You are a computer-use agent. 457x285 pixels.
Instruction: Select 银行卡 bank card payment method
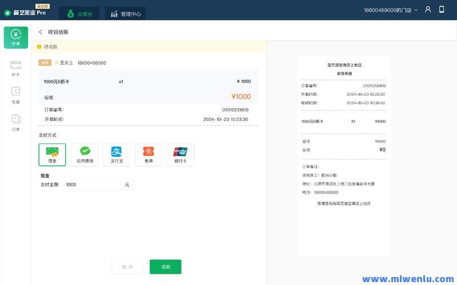(x=181, y=154)
